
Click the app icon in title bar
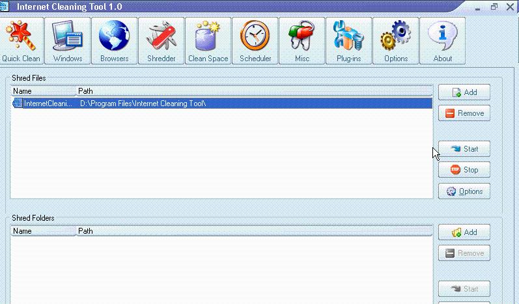click(x=5, y=7)
